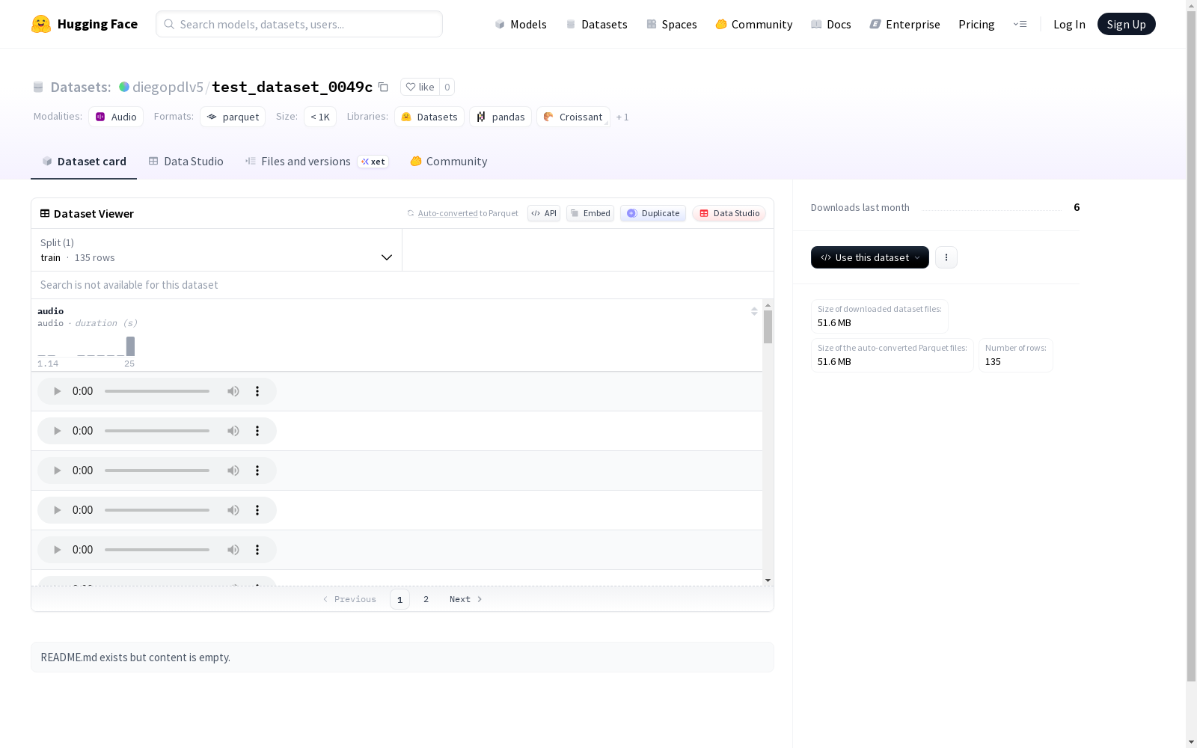Click the duration histogram tallest bar
Viewport: 1197px width, 748px height.
[x=130, y=346]
